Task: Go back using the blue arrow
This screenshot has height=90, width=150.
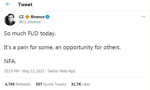Action: pos(8,4)
